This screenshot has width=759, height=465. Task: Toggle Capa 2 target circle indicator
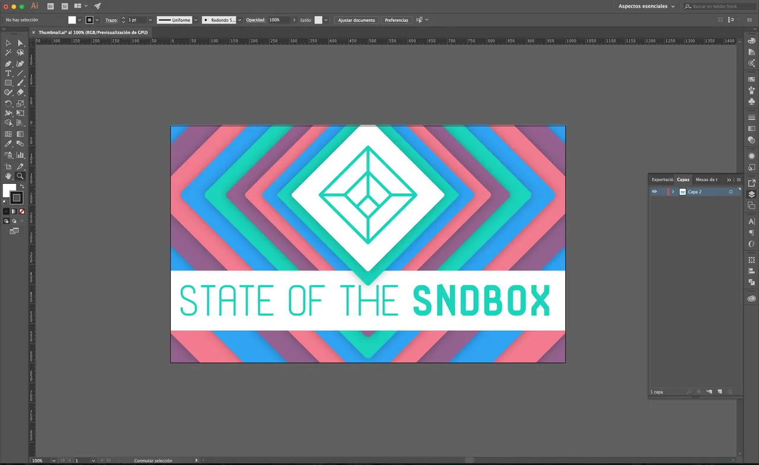[x=731, y=192]
